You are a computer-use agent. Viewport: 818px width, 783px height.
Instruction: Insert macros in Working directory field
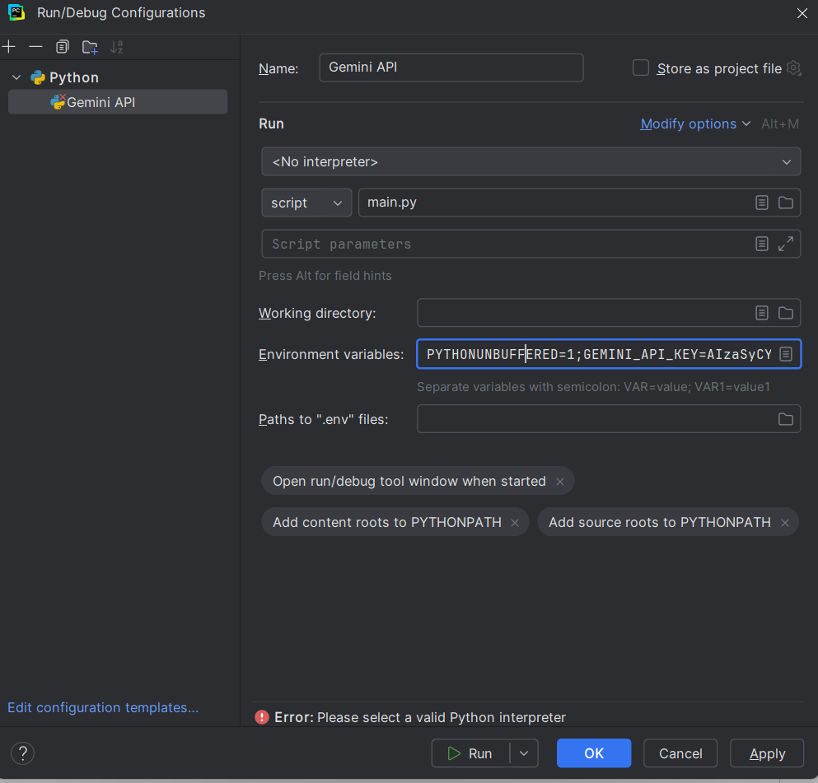pos(762,313)
